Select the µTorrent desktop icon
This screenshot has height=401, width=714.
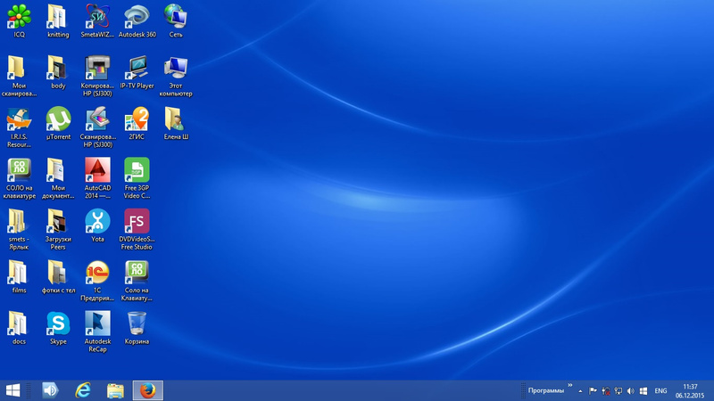[58, 119]
